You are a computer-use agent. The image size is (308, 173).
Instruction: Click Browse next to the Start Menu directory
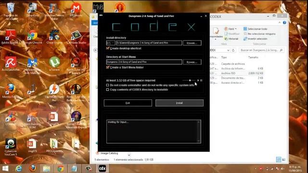click(x=192, y=62)
